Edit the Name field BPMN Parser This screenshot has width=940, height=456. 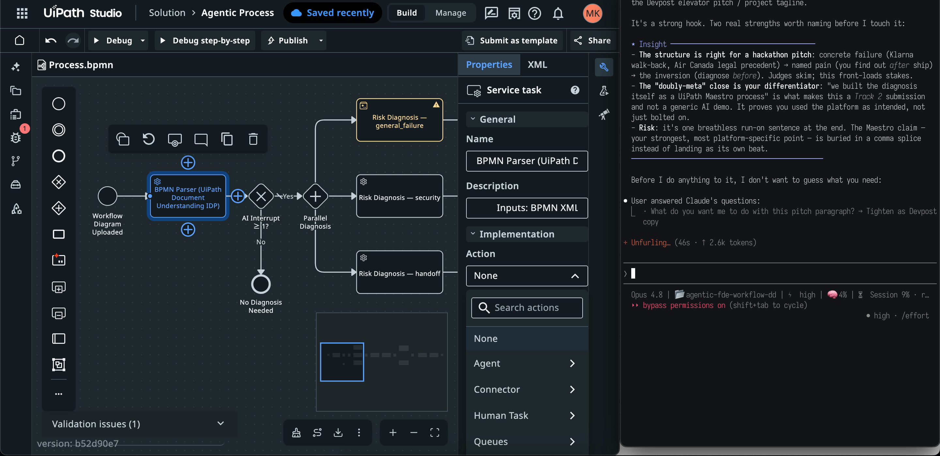click(x=527, y=161)
